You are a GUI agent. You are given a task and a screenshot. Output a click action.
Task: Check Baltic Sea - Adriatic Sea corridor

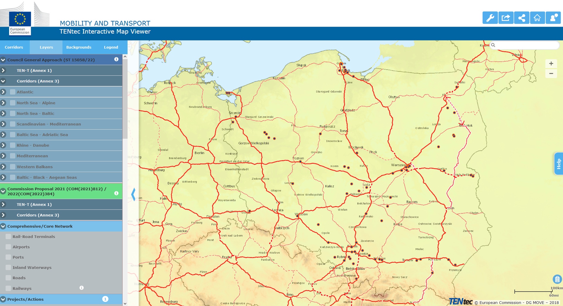coord(13,135)
